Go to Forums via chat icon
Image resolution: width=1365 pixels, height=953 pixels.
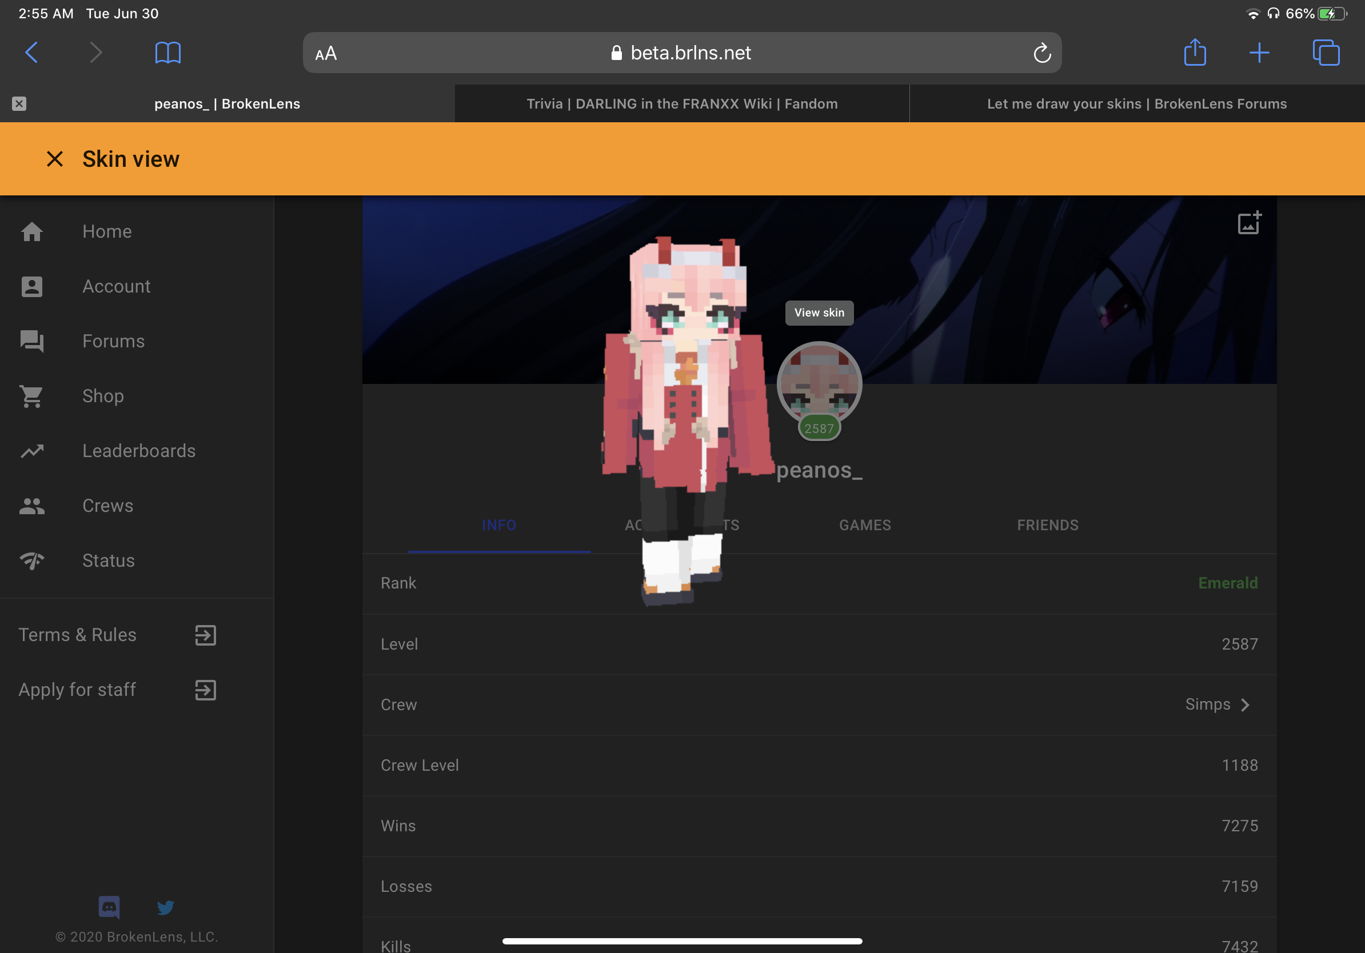(32, 341)
